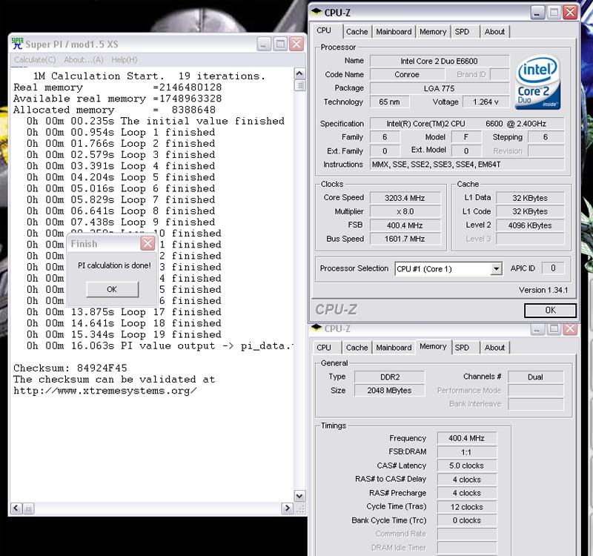Click the 'PI calculation is done!' message
Viewport: 593px width, 556px height.
coord(114,265)
